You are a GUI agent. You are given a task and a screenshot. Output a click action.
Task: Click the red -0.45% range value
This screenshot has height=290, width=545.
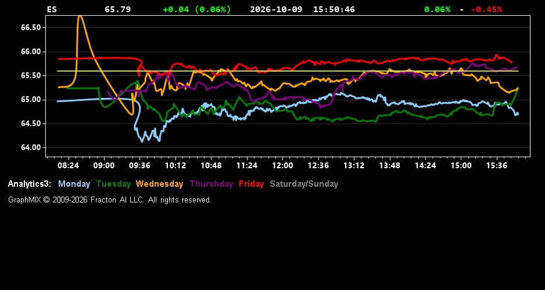click(x=487, y=9)
